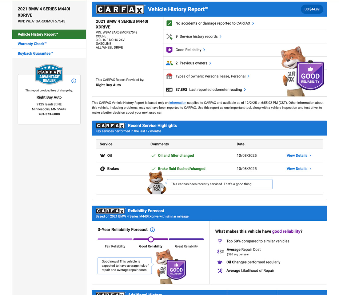Click the previous owners people icon
This screenshot has height=295, width=339.
pyautogui.click(x=169, y=63)
